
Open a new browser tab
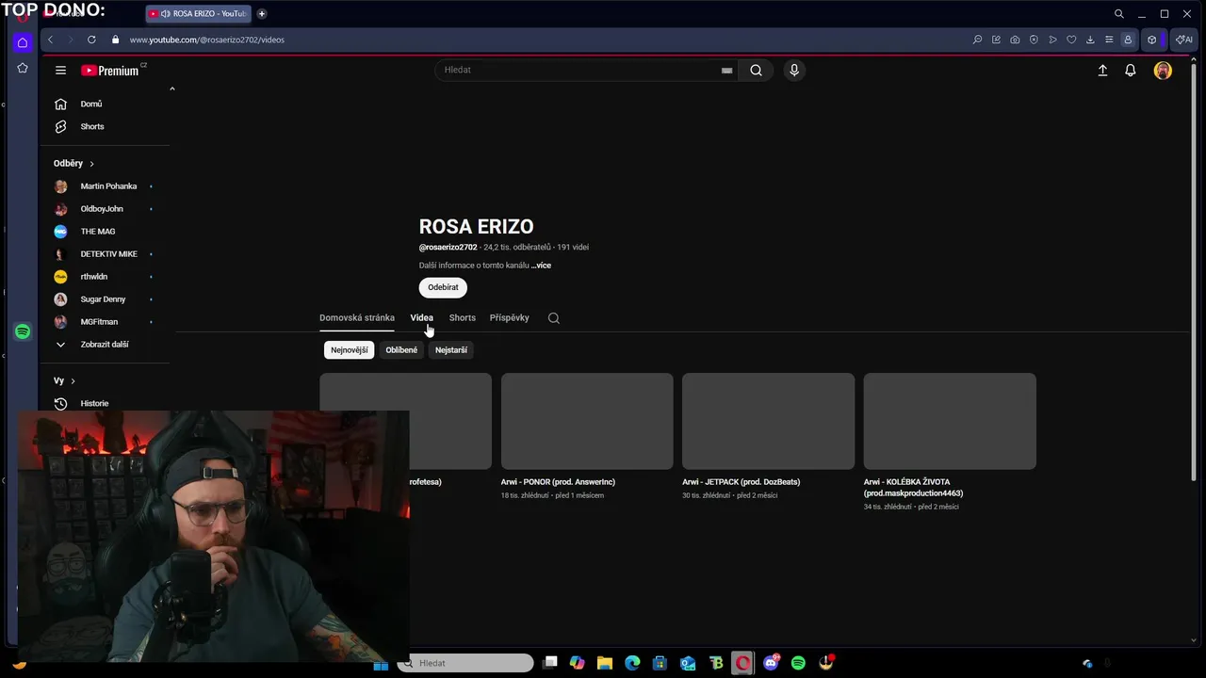coord(262,14)
